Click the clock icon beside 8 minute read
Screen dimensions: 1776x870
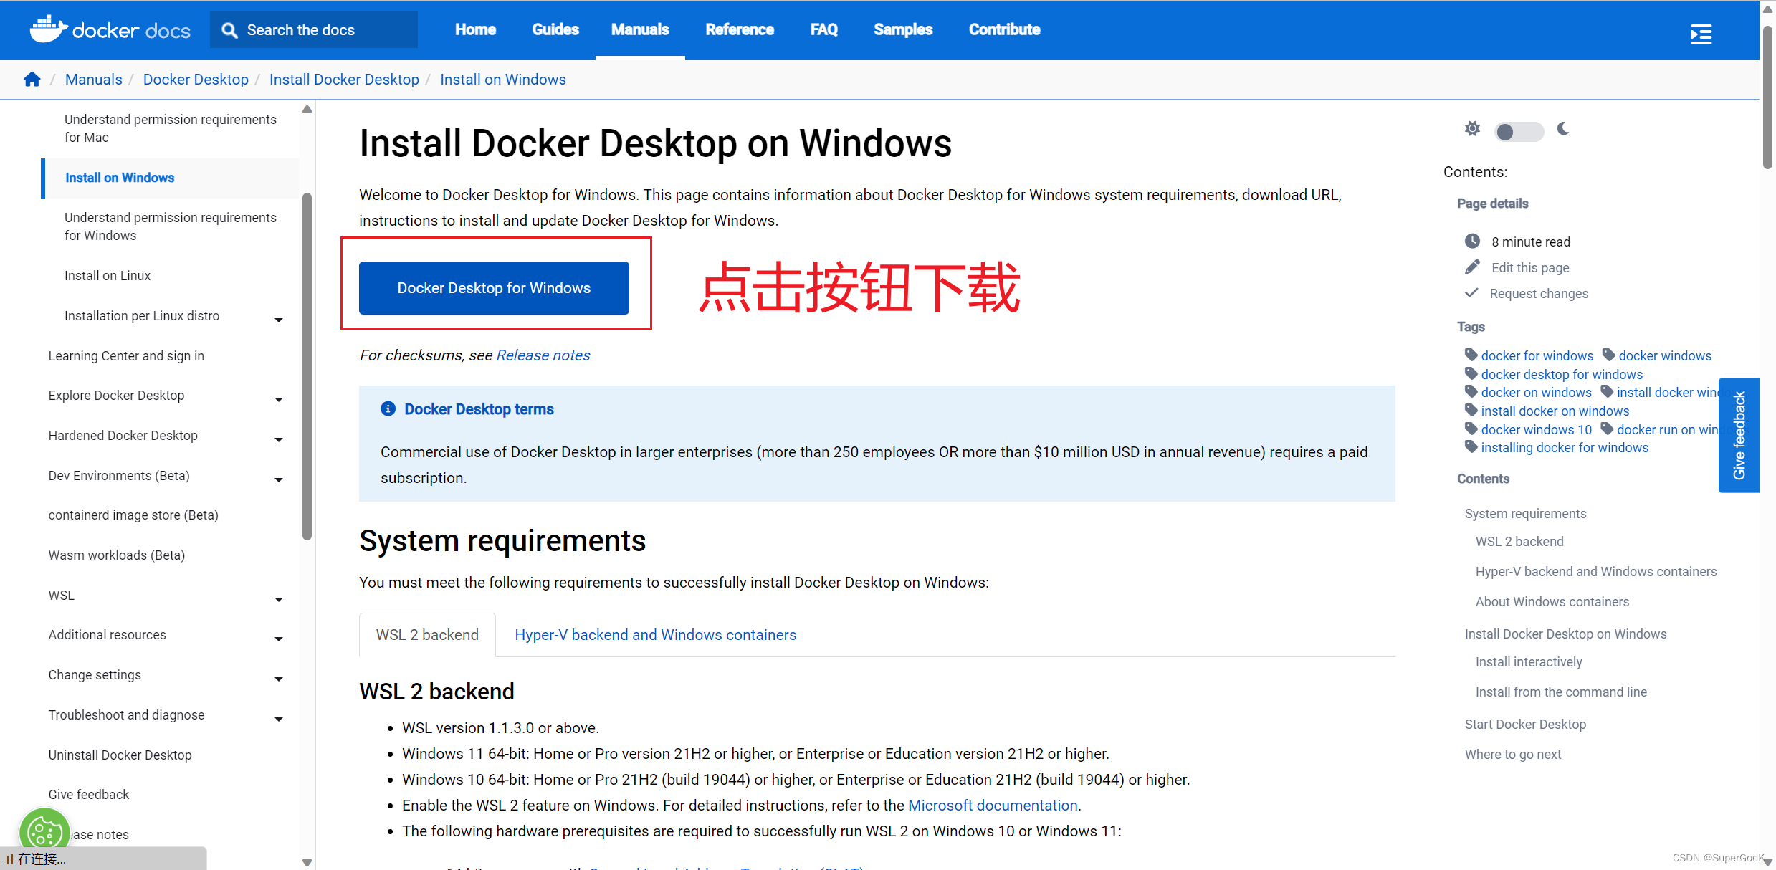pyautogui.click(x=1473, y=241)
